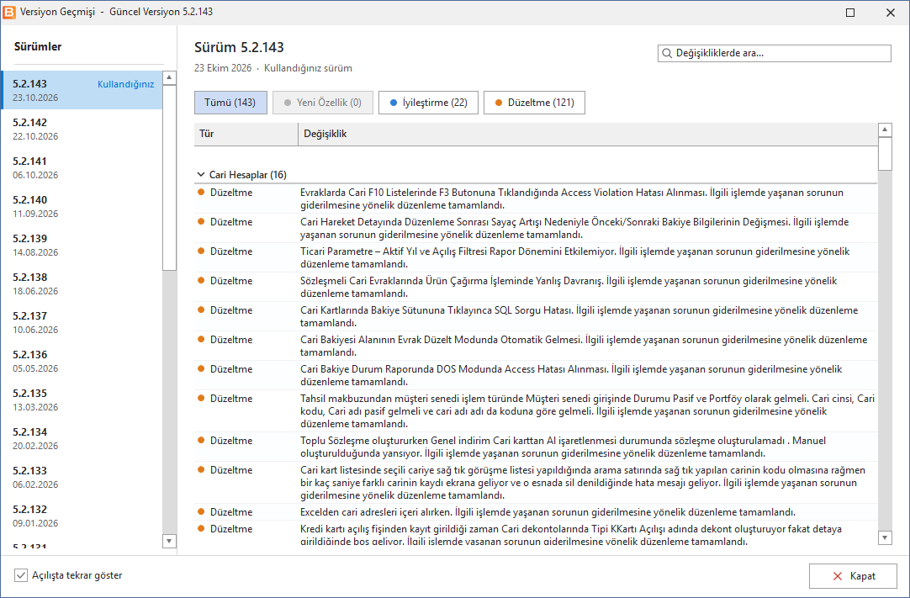Filter by Düzeltme (121)
Screen dimensions: 910x598
(534, 103)
